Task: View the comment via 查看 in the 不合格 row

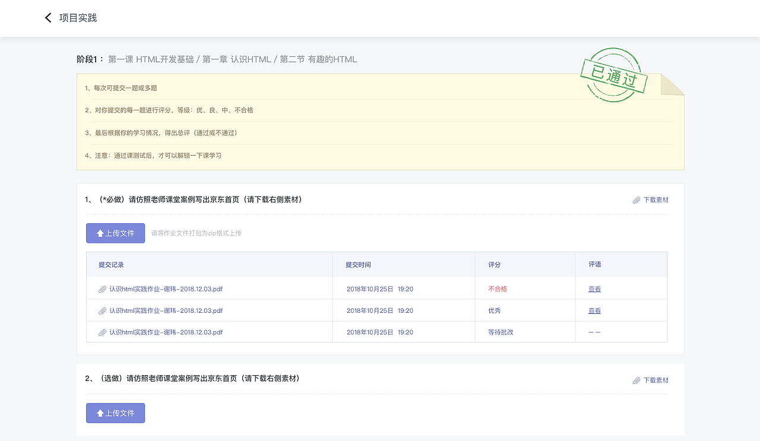Action: pyautogui.click(x=594, y=289)
